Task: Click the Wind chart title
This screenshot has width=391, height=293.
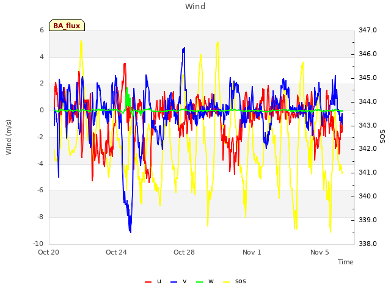Action: (x=195, y=6)
